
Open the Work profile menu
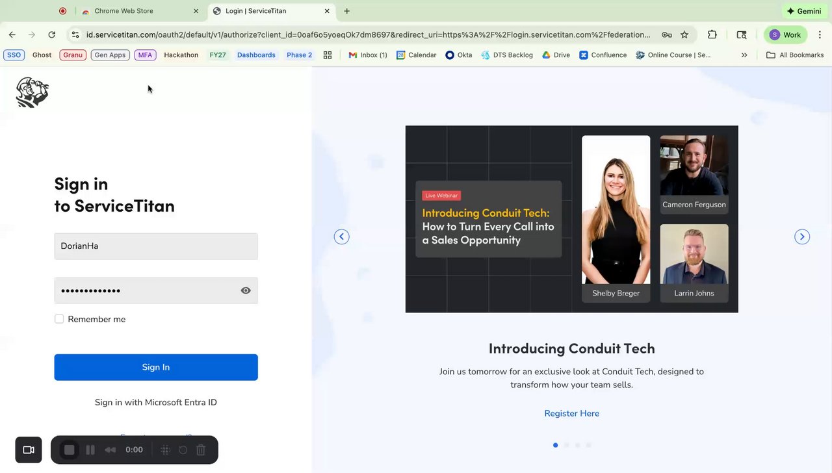[785, 35]
